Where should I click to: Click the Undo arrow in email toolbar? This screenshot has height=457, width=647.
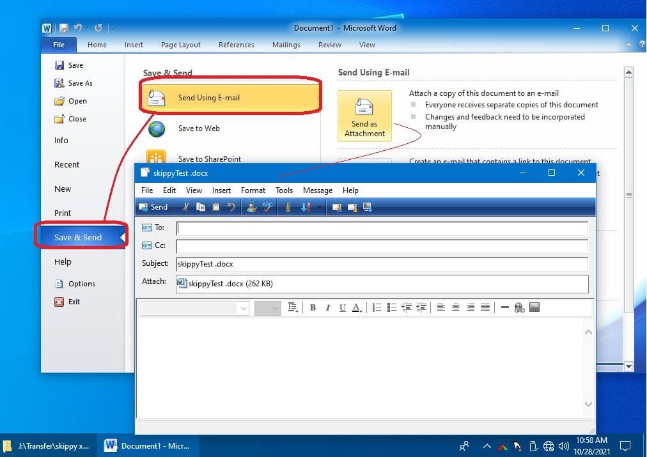click(x=231, y=207)
